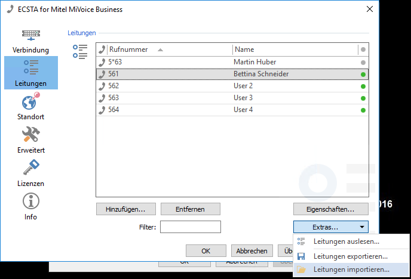Click the status column header dot
Screen dimensions: 411x279
363,50
